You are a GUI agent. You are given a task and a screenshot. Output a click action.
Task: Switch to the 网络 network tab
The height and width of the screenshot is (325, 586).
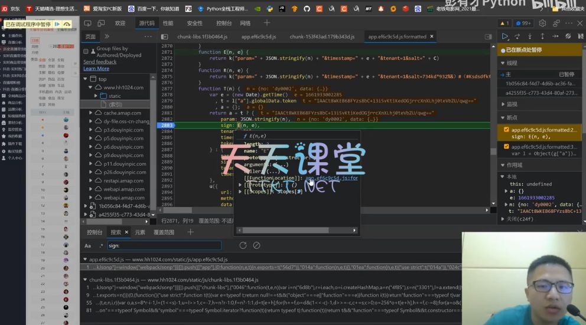(245, 23)
